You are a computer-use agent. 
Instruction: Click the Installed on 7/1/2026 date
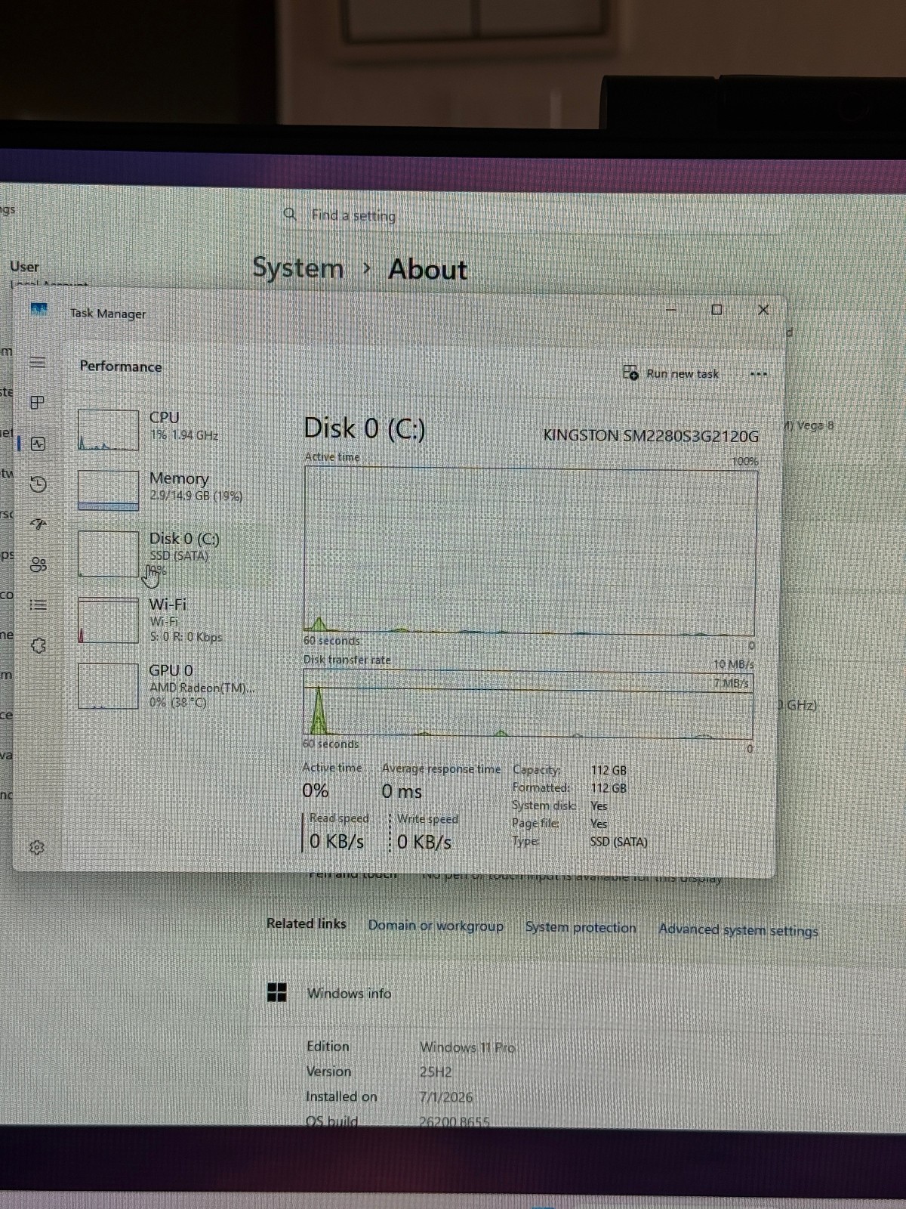coord(446,1097)
